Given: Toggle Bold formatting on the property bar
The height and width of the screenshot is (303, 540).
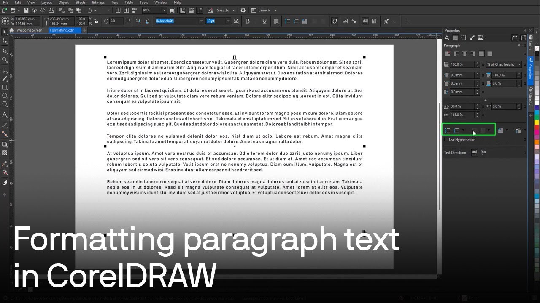Looking at the screenshot, I should [248, 21].
